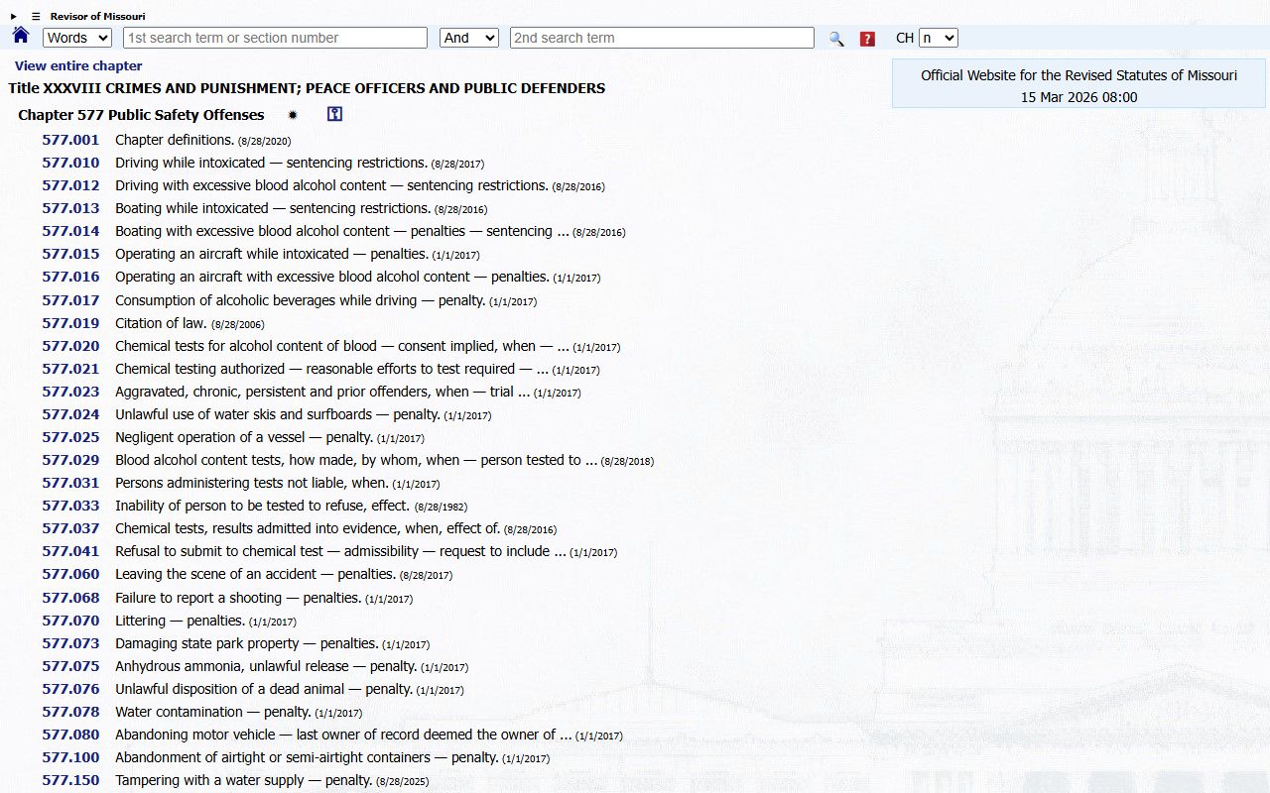Select section 577.023 on aggravated offenders
The width and height of the screenshot is (1270, 793).
tap(70, 392)
